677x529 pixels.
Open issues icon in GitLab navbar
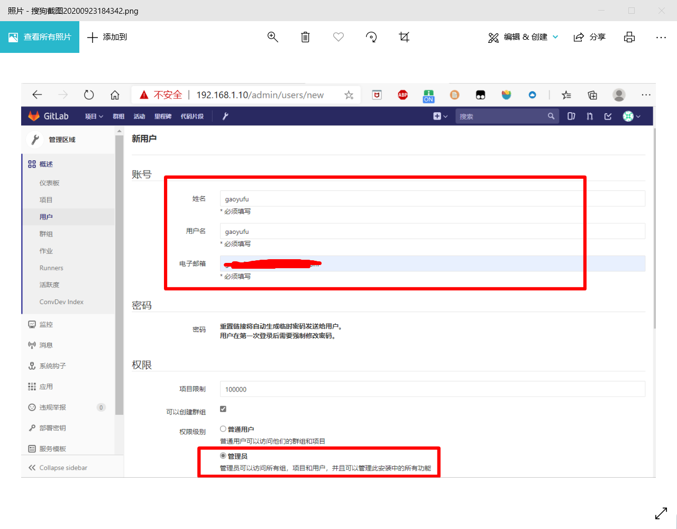[571, 116]
